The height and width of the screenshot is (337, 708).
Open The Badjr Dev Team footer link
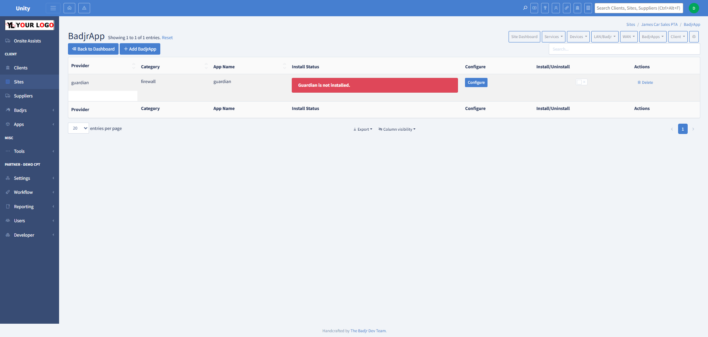pyautogui.click(x=368, y=331)
